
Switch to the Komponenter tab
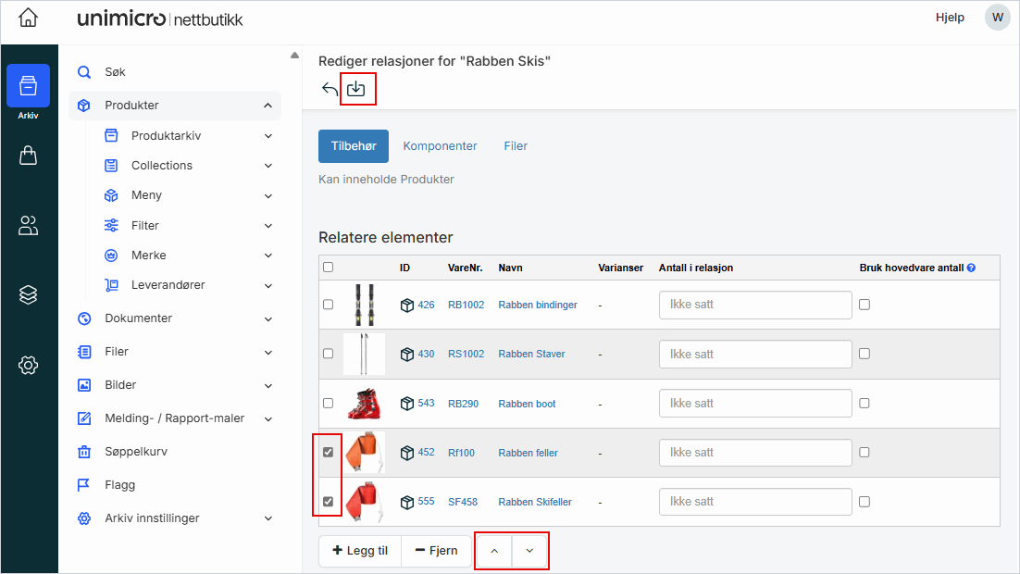coord(440,146)
